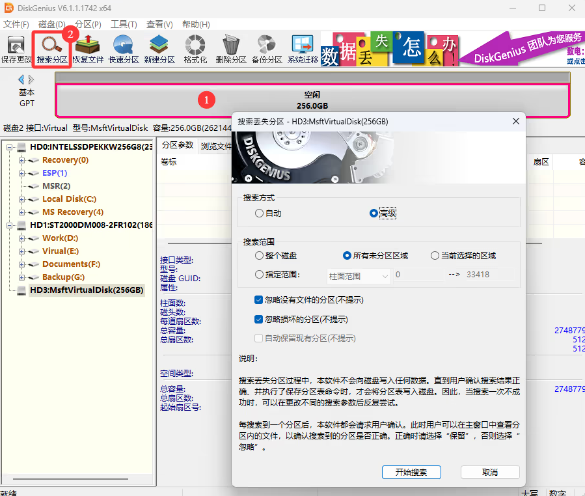The height and width of the screenshot is (496, 585).
Task: Select HD3:MsftVirtualDisk(256GB) label in tree
Action: coord(87,290)
